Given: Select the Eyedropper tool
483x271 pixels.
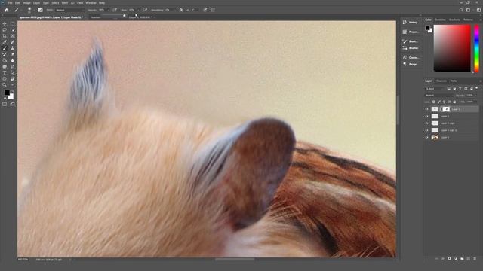Looking at the screenshot, I should (x=5, y=42).
